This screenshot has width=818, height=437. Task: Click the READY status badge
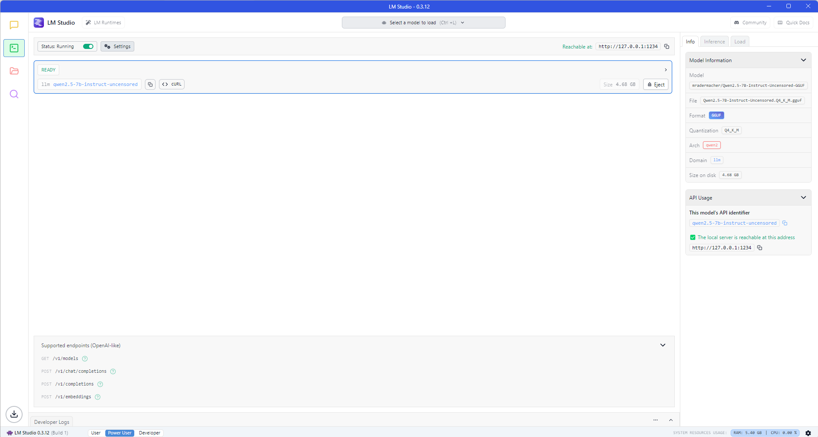click(48, 70)
